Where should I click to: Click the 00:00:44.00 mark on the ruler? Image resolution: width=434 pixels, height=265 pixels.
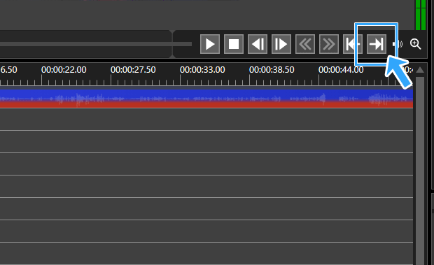click(341, 70)
